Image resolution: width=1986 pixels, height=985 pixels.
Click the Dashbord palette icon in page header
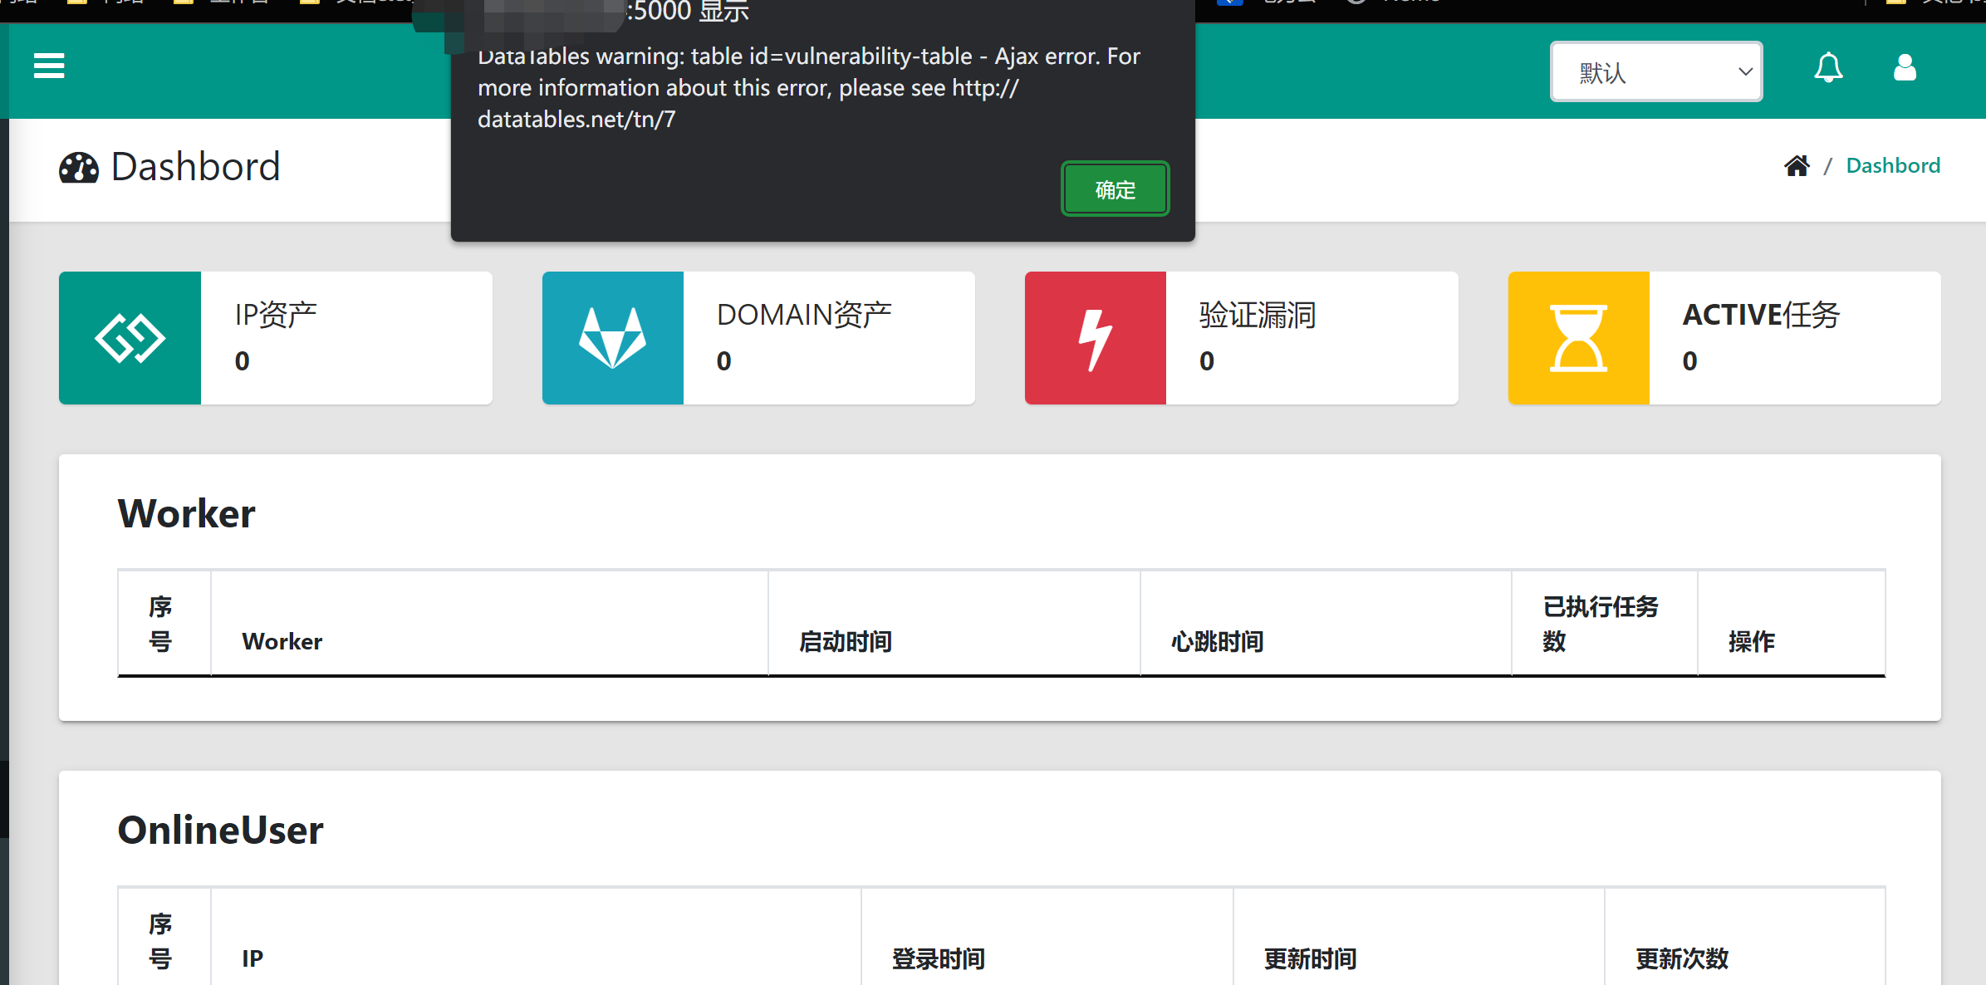(x=77, y=167)
